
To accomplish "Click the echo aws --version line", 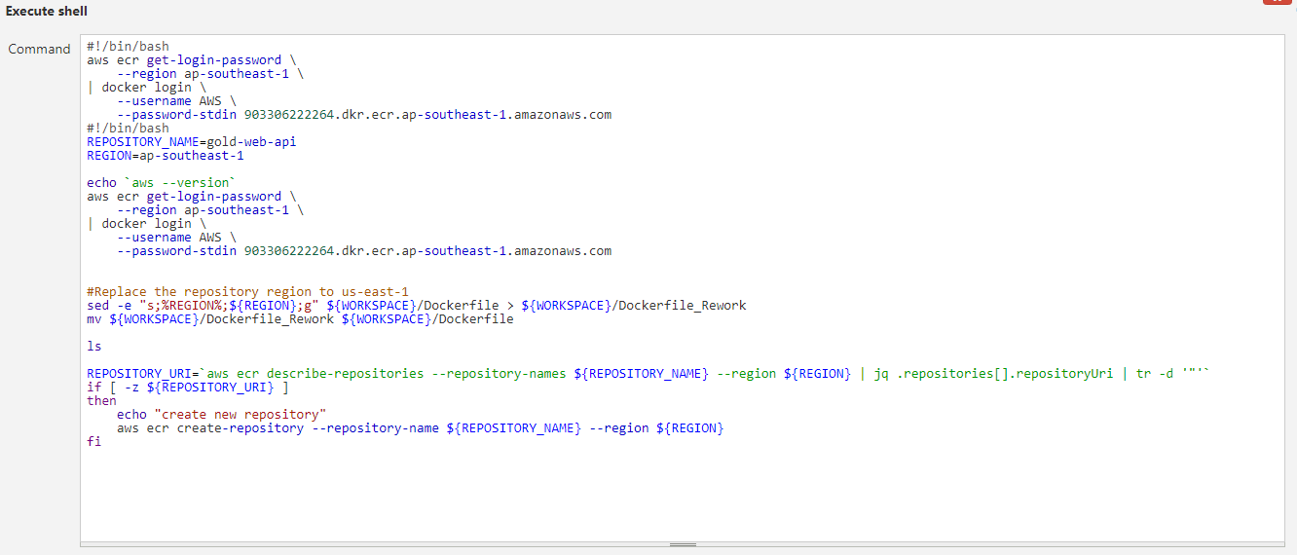I will (160, 182).
